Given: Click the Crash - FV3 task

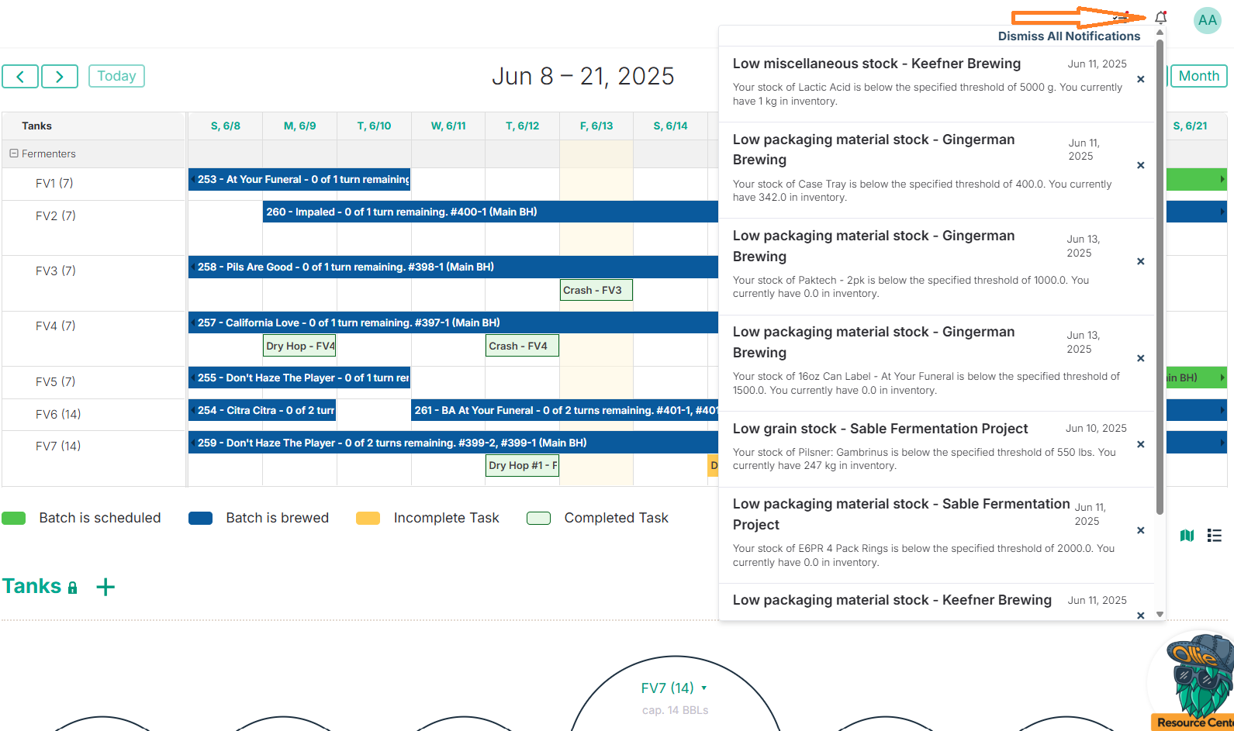Looking at the screenshot, I should pos(596,290).
